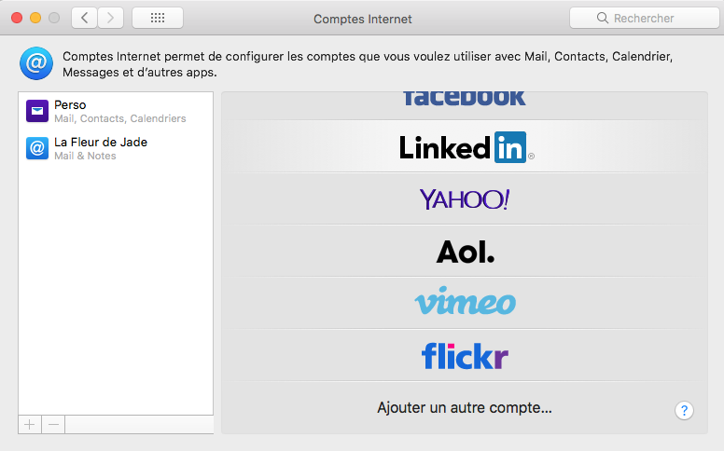Viewport: 724px width, 451px height.
Task: Choose Flickr account type
Action: [x=465, y=355]
